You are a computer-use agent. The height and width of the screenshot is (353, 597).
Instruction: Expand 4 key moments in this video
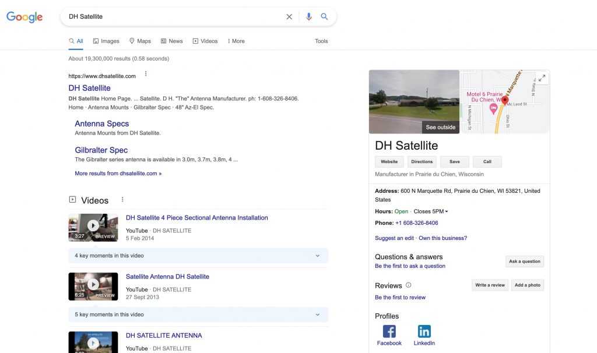coord(198,256)
